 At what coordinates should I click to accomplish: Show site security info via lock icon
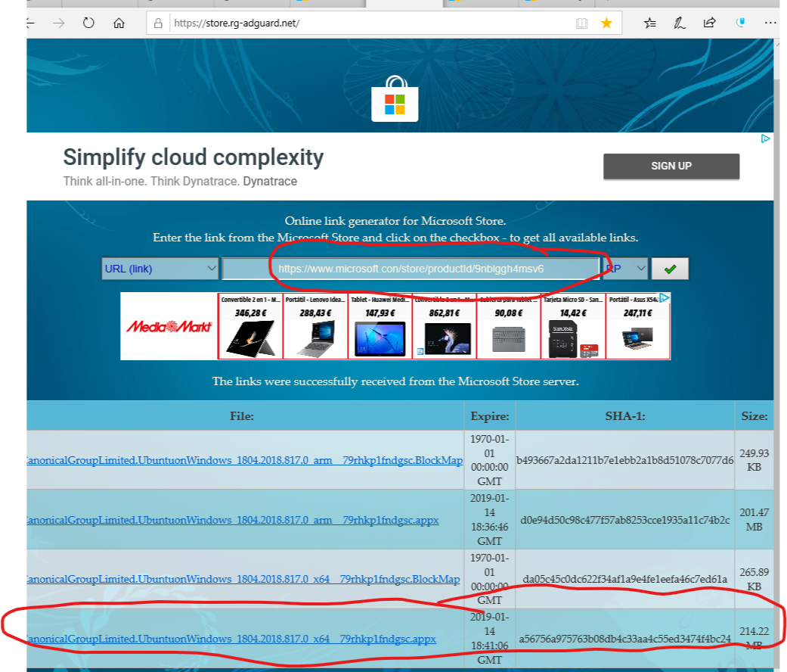(x=158, y=23)
